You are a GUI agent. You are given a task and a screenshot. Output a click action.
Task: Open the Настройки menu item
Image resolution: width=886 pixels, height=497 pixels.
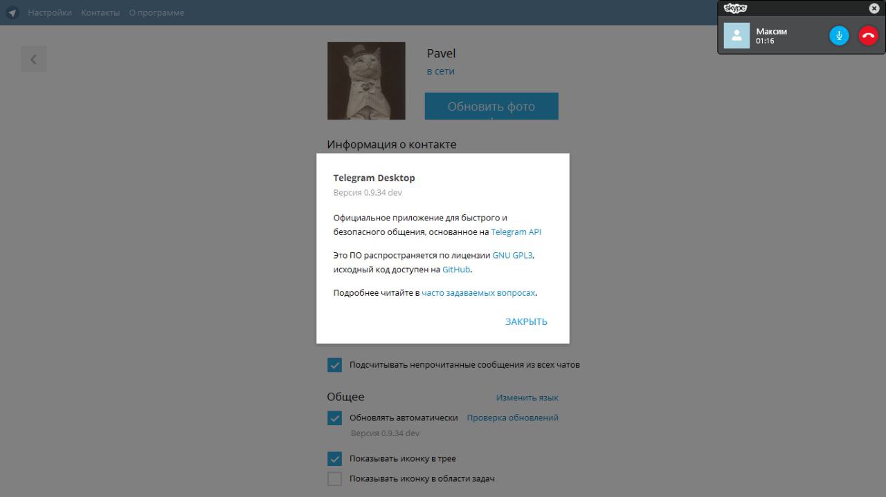point(50,12)
